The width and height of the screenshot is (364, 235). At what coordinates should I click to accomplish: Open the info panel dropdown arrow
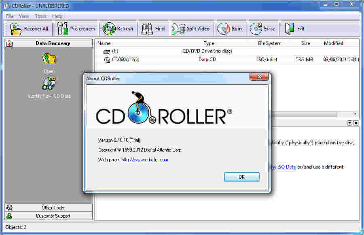click(349, 123)
